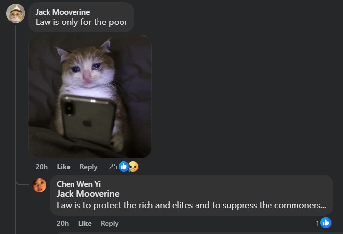Click the Jack Mooverine mention inside the reply

coord(88,194)
